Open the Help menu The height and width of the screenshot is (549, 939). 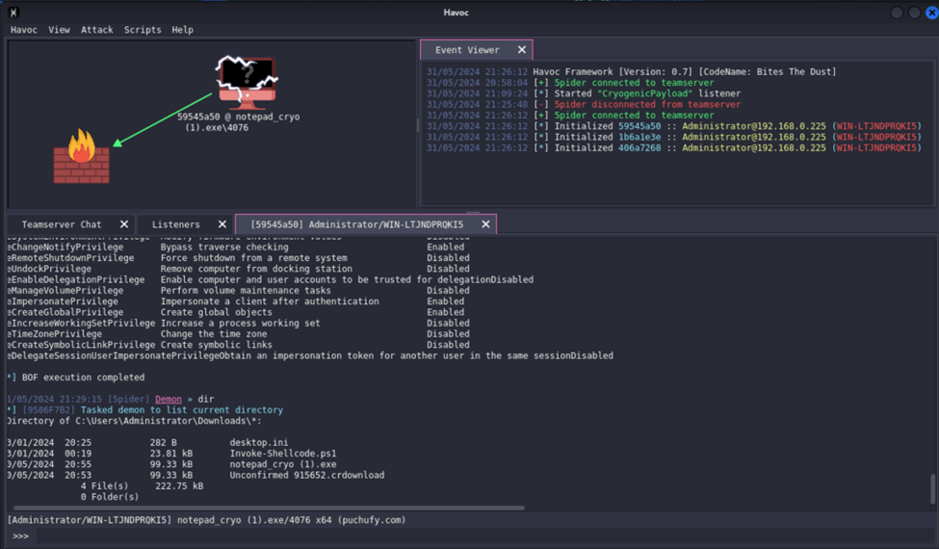182,30
